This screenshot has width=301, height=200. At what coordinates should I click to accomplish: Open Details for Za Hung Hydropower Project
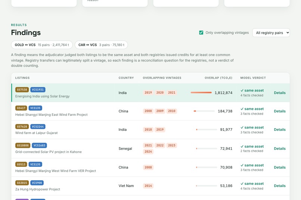(280, 185)
